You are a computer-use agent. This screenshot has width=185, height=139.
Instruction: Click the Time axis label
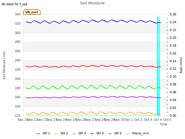(x=164, y=124)
